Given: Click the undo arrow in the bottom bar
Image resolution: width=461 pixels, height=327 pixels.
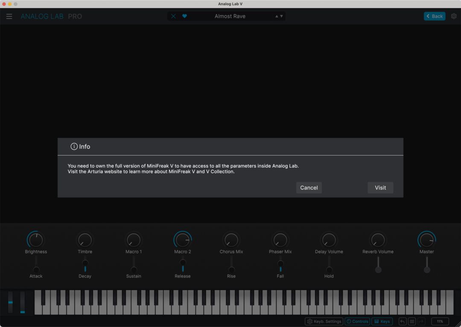Looking at the screenshot, I should click(402, 321).
